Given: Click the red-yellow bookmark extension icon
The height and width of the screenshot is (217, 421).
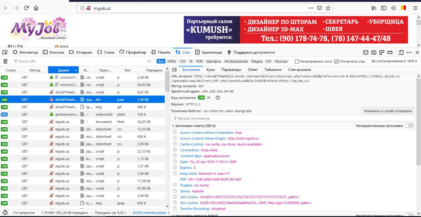Looking at the screenshot, I should pos(403,8).
